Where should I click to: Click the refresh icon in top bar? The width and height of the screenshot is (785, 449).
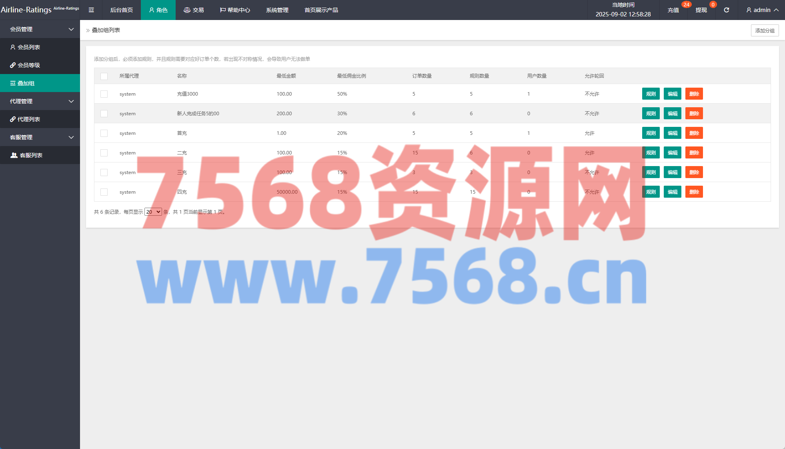tap(726, 10)
